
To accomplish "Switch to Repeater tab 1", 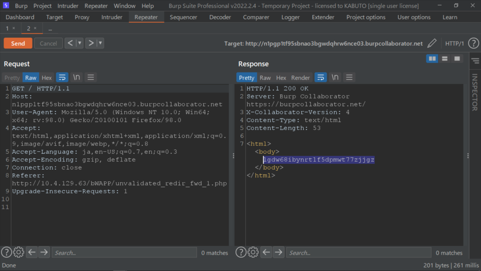I will point(7,29).
